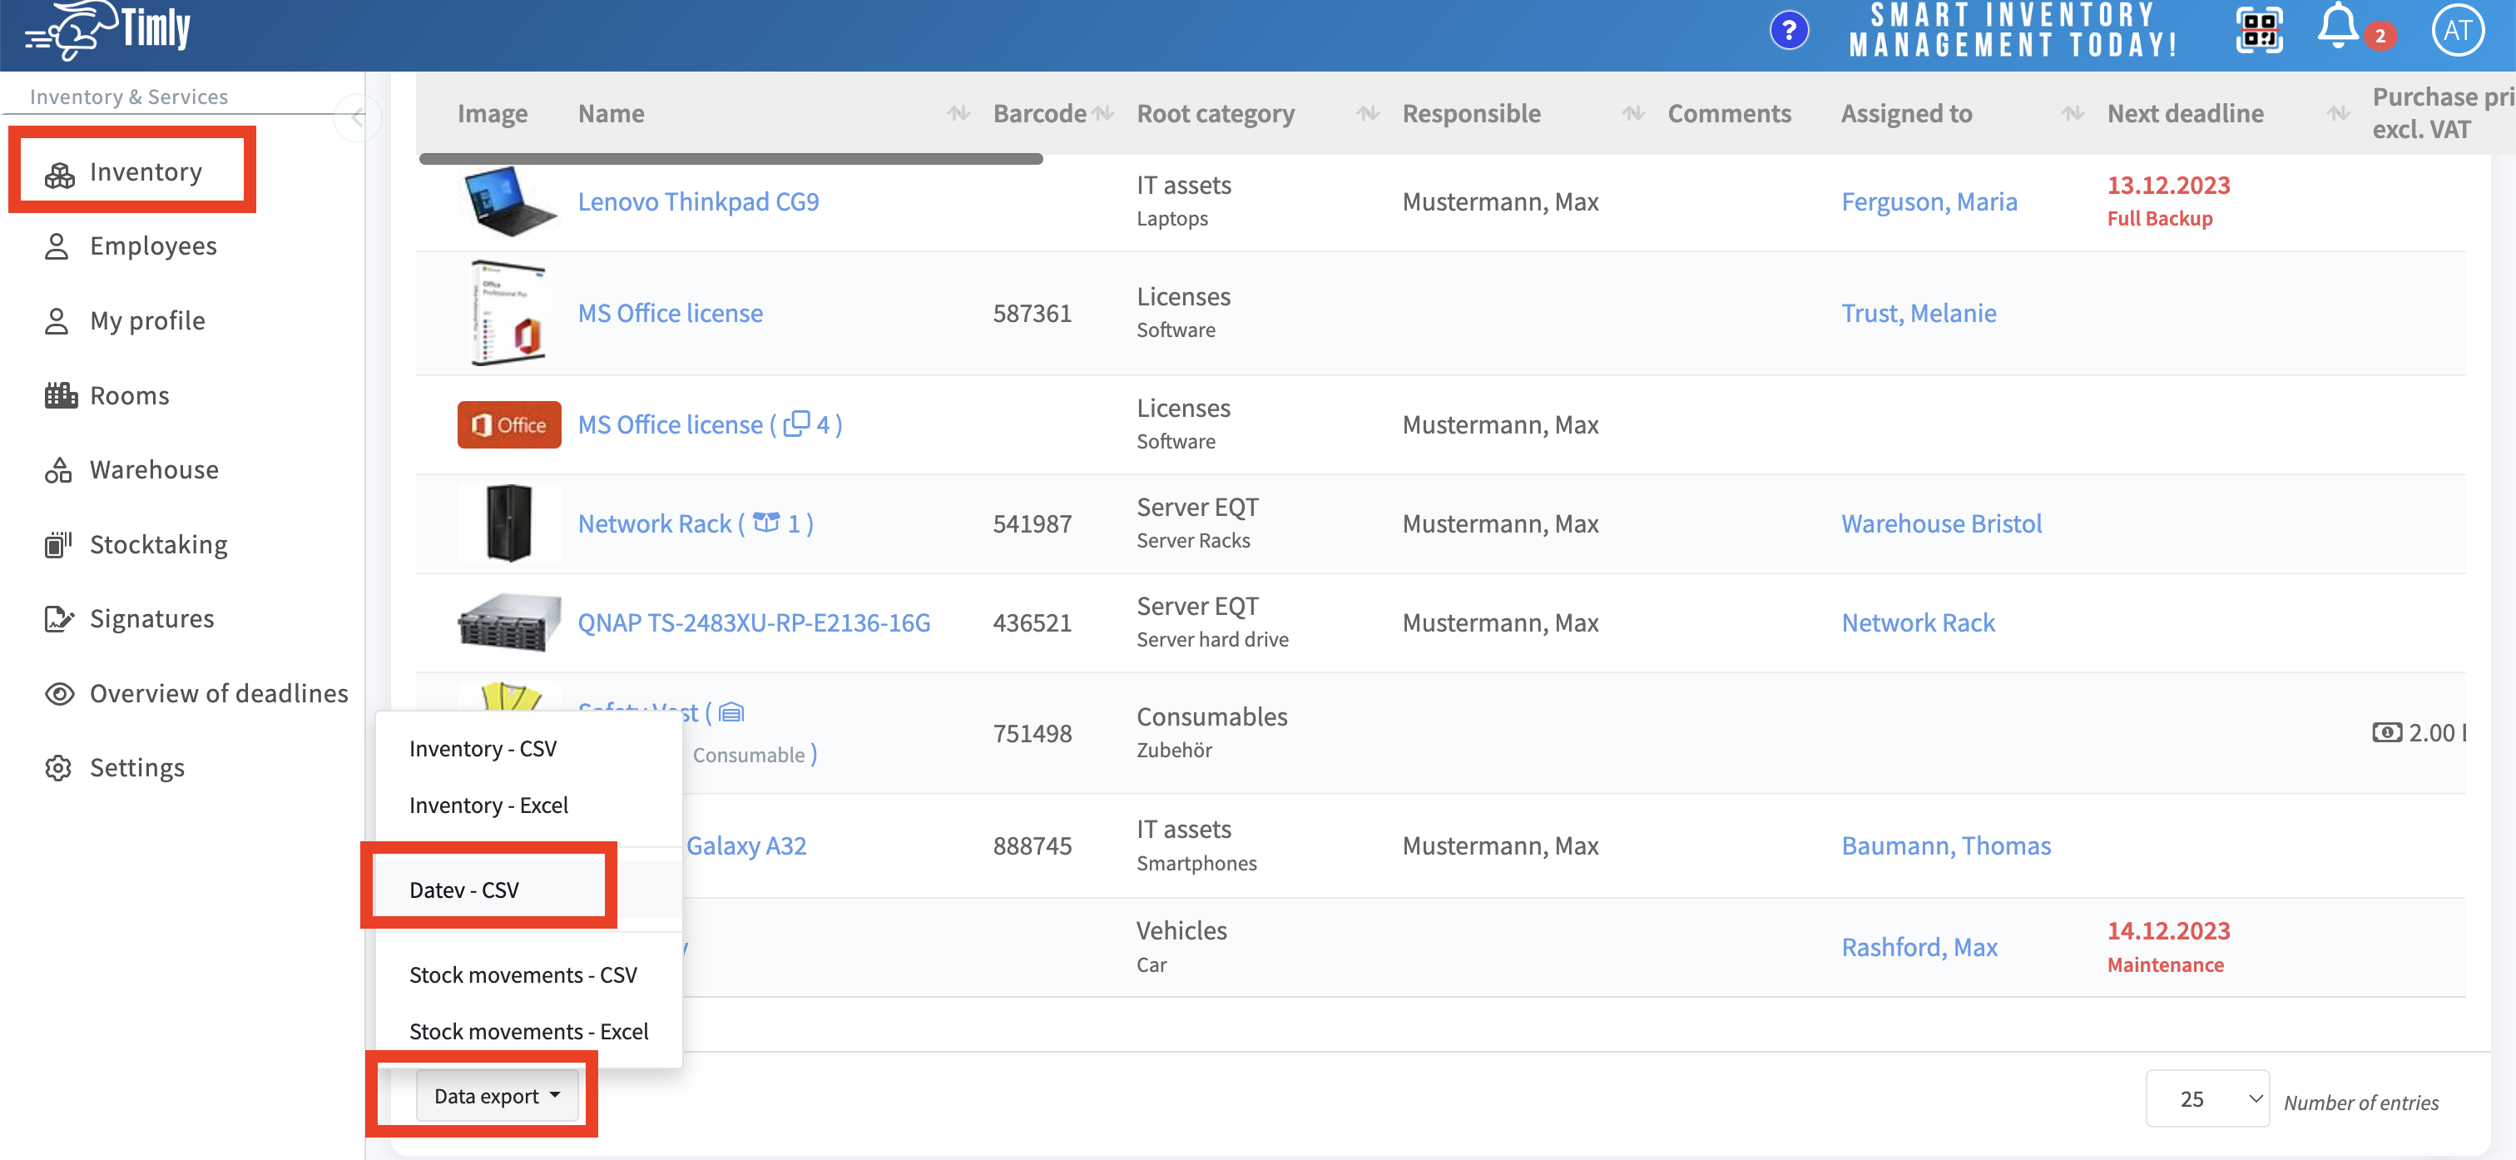Sort by the Responsible column arrows
The image size is (2516, 1160).
click(x=1633, y=113)
